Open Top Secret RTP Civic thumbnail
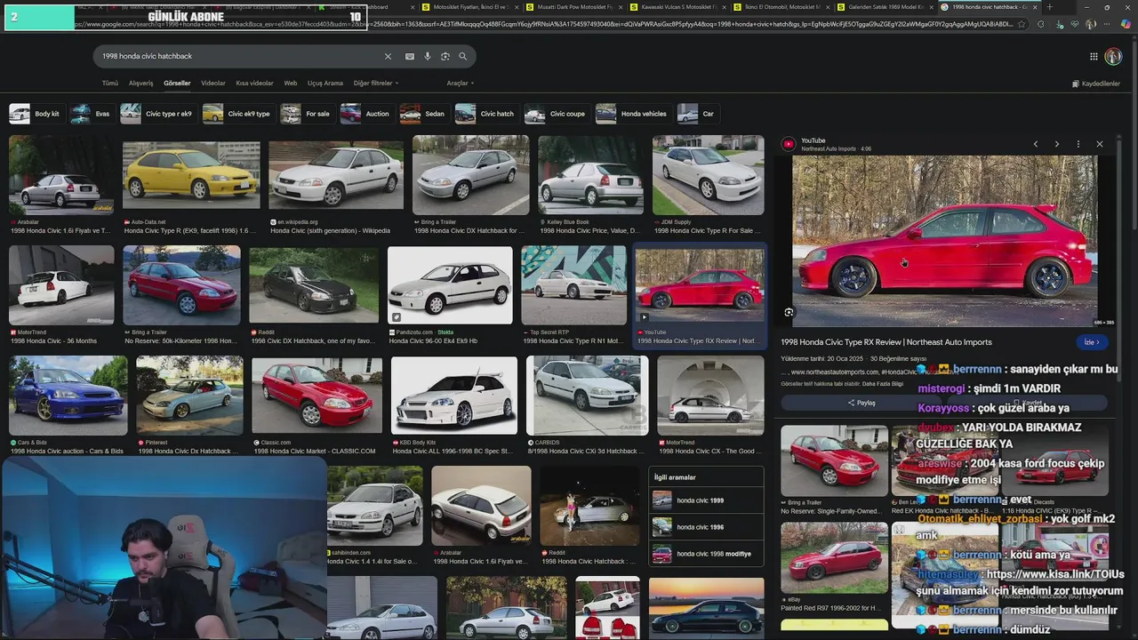Screen dimensions: 1138x640 [x=573, y=285]
